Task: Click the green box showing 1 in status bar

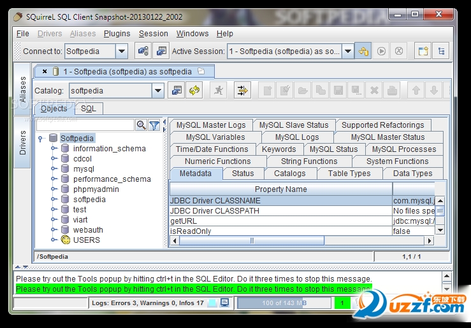Action: tap(342, 303)
